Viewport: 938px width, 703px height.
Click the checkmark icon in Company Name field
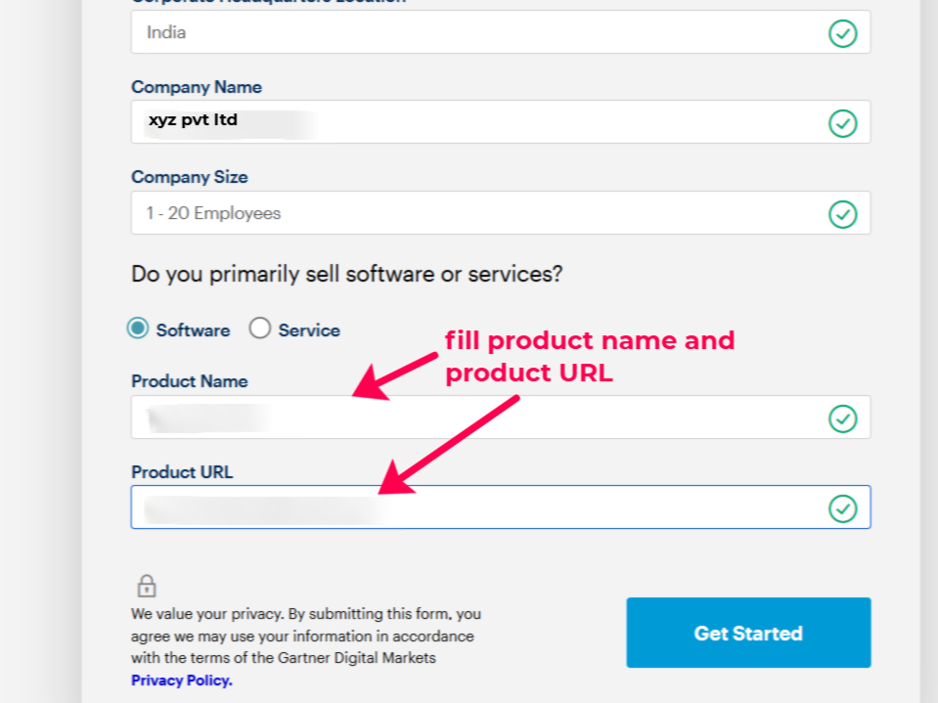tap(843, 123)
